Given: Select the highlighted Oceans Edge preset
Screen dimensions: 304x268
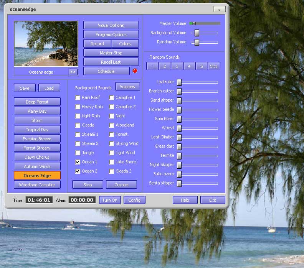Looking at the screenshot, I should 37,176.
